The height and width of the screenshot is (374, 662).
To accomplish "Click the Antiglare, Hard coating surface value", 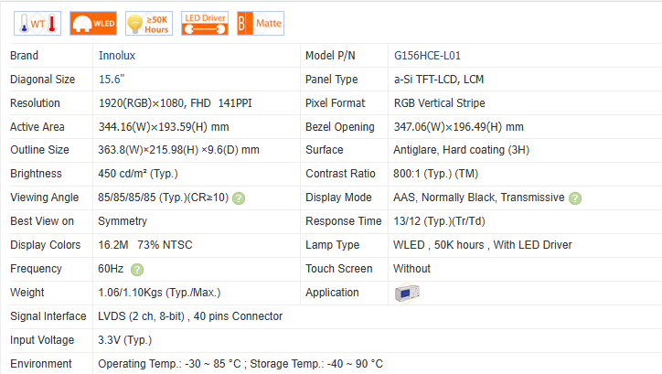I will [x=461, y=150].
